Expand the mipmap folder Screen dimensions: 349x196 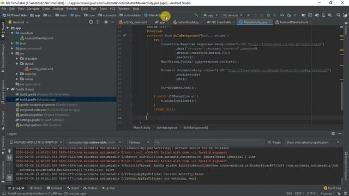tap(17, 74)
